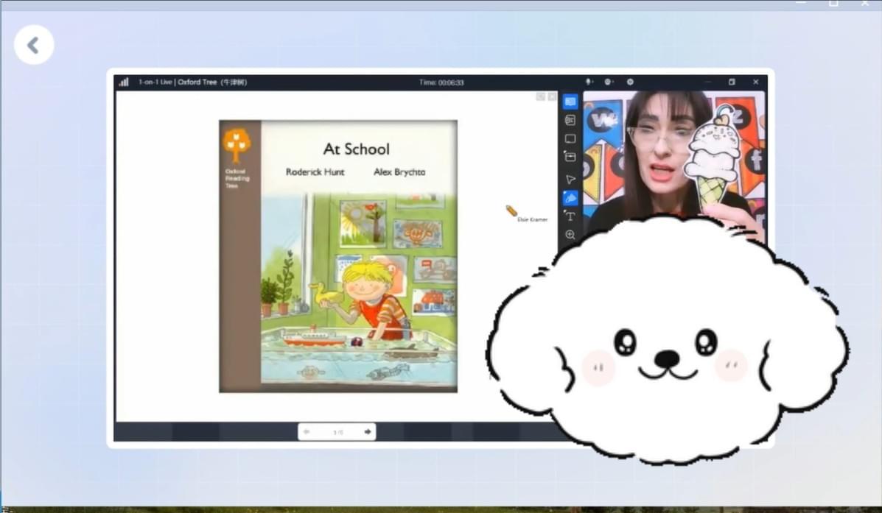Close the inner classroom window
This screenshot has width=882, height=513.
pos(755,82)
